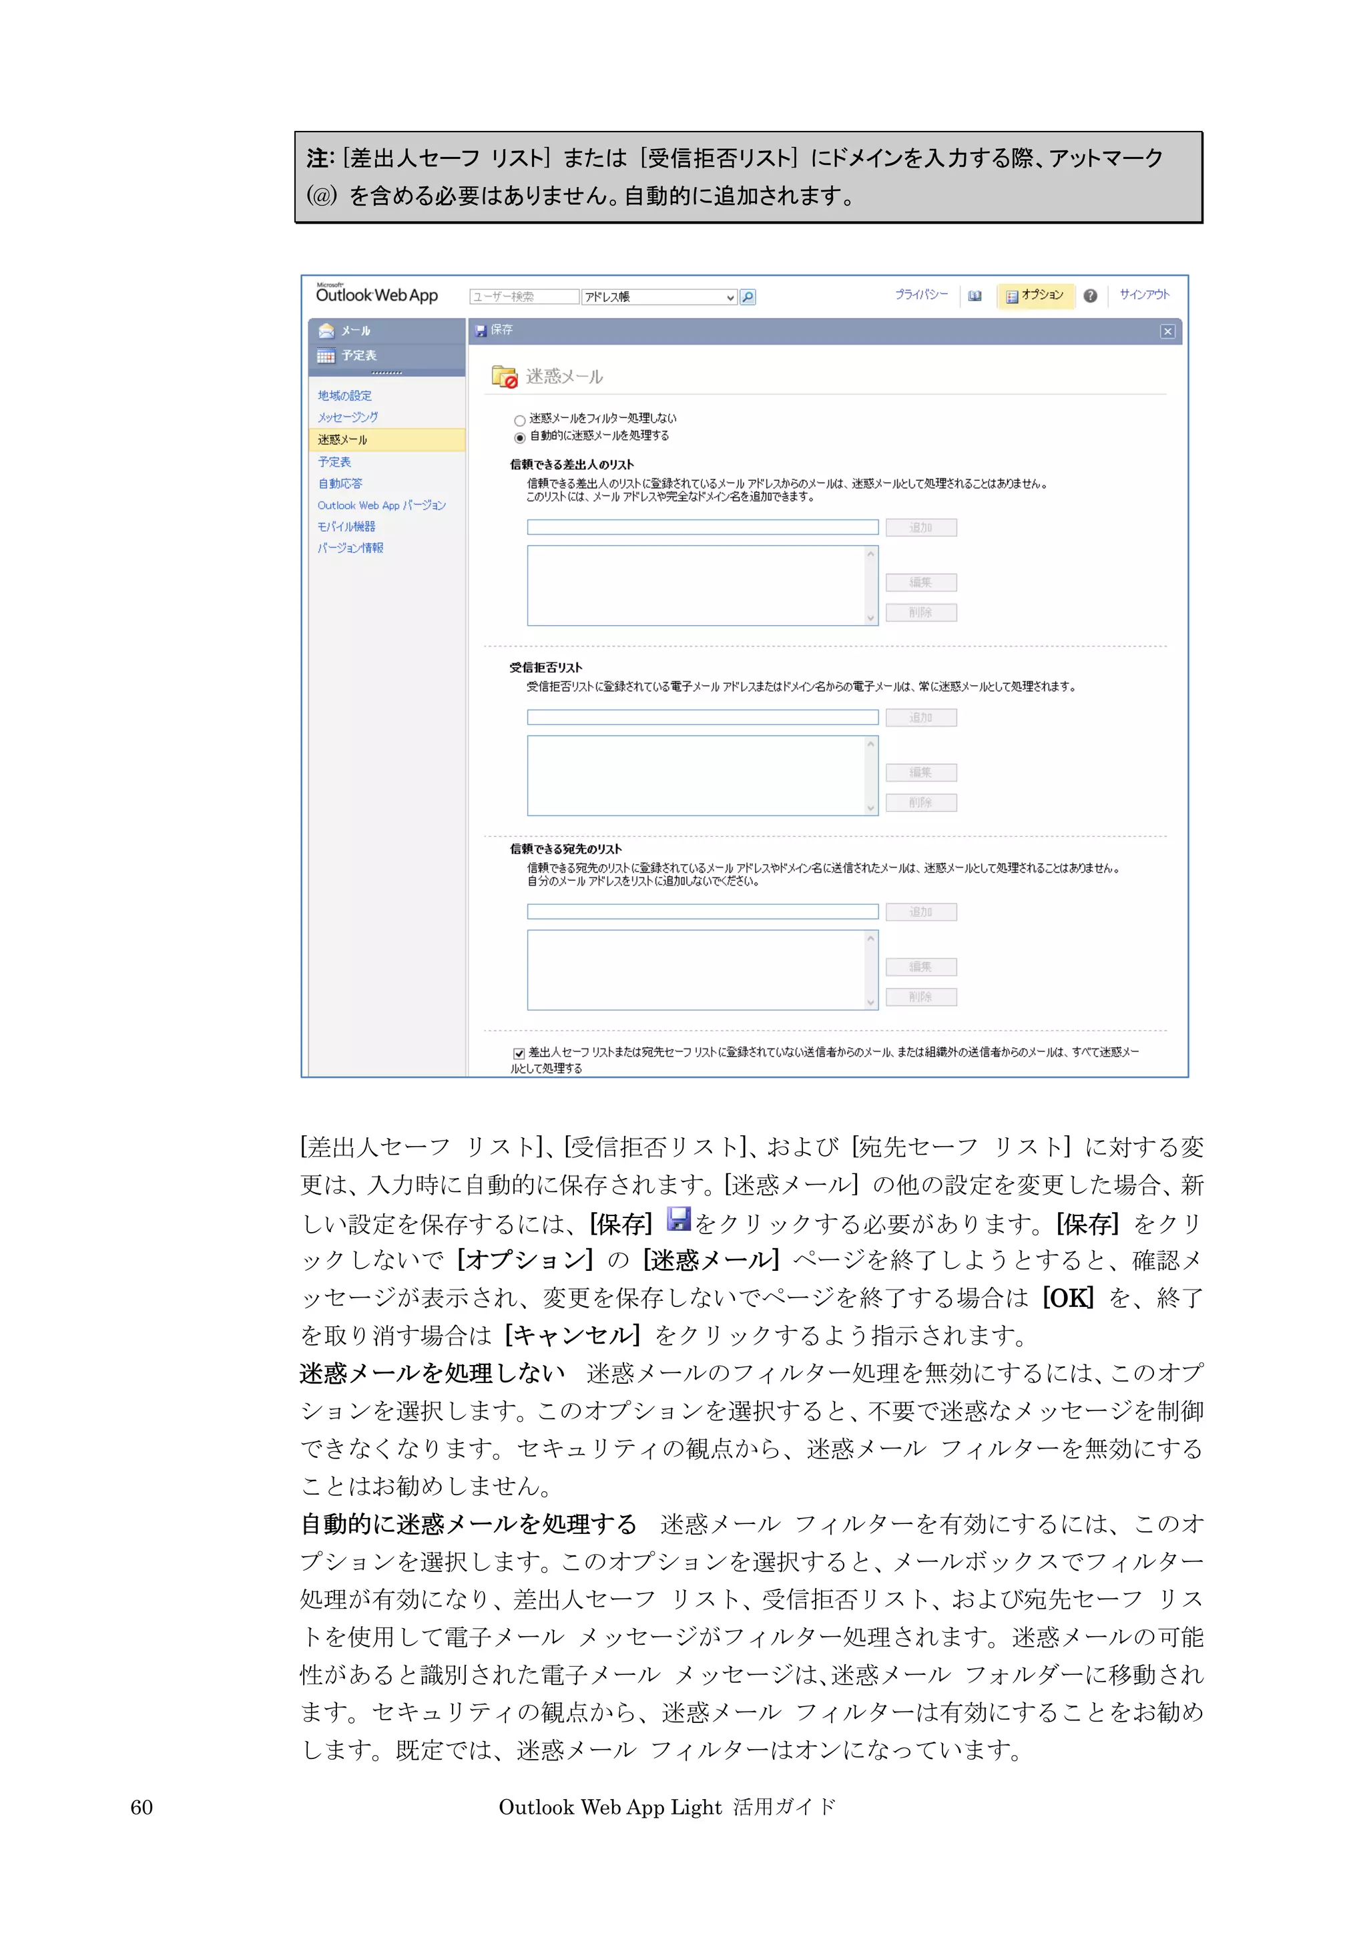Click the 保存 floppy disk icon in the toolbar
This screenshot has width=1367, height=1934.
point(481,330)
